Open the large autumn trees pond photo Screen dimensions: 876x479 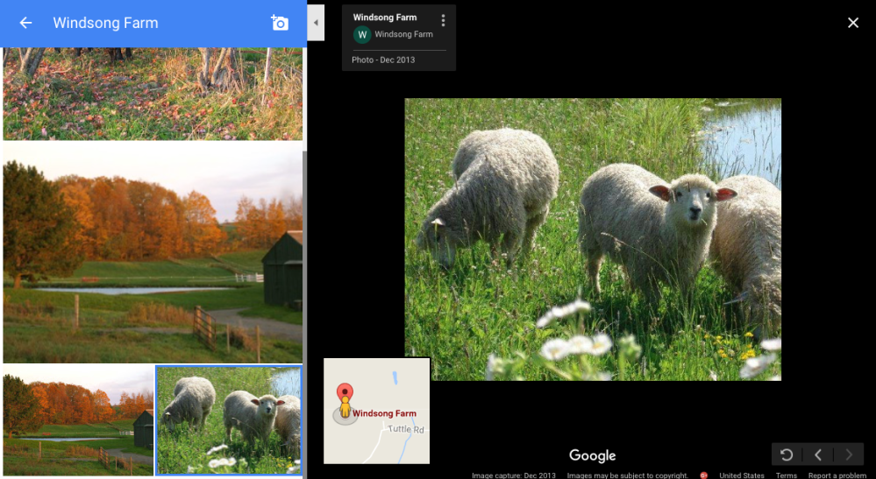coord(153,253)
